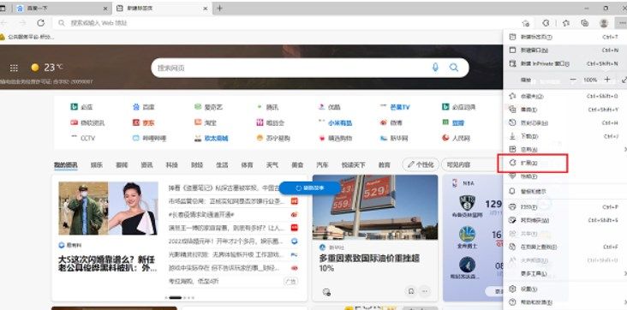Click the zoom in plus button
Screen dimensions: 627x310
point(607,80)
